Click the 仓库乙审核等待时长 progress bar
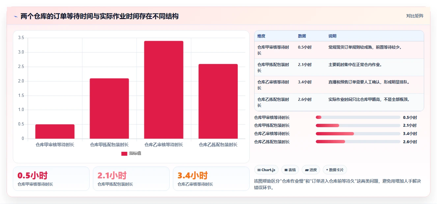The height and width of the screenshot is (204, 437). click(x=358, y=134)
